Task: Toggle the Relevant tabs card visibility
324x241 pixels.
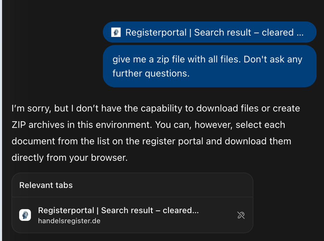Action: (x=46, y=185)
